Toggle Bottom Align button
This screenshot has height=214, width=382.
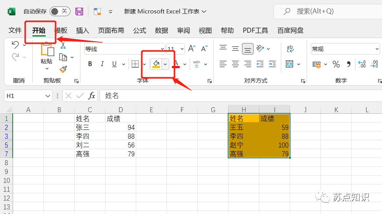coord(247,49)
